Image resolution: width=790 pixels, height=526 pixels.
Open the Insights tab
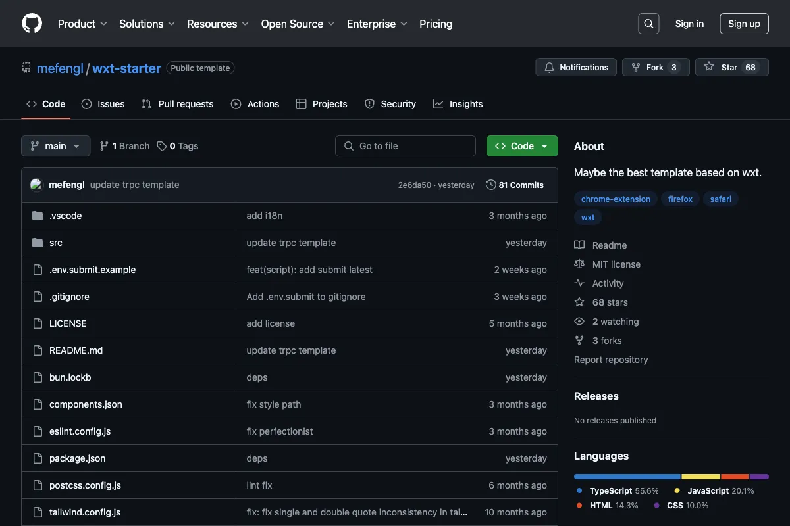(458, 104)
